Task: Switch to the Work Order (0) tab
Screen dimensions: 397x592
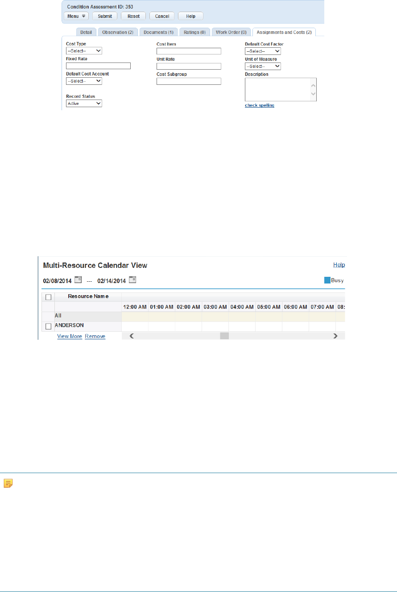Action: coord(231,32)
